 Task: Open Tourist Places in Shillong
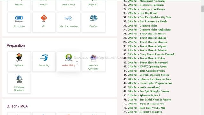pos(147,38)
